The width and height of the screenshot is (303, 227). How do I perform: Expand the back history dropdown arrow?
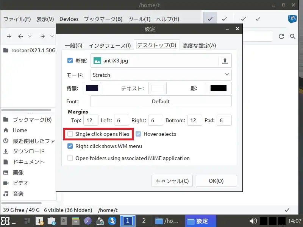pos(30,36)
